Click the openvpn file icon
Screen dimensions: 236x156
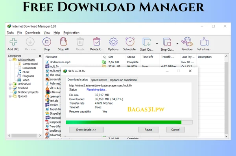[47, 96]
